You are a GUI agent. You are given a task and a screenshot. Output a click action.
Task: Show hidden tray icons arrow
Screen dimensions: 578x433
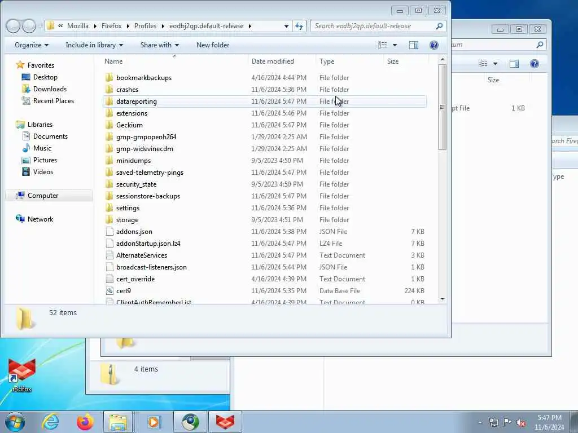click(480, 422)
